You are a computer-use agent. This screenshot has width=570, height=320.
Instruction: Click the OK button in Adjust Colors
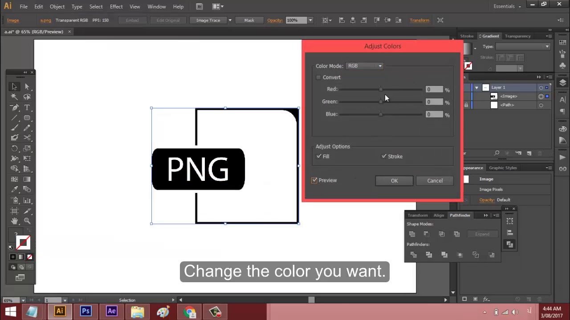[394, 180]
